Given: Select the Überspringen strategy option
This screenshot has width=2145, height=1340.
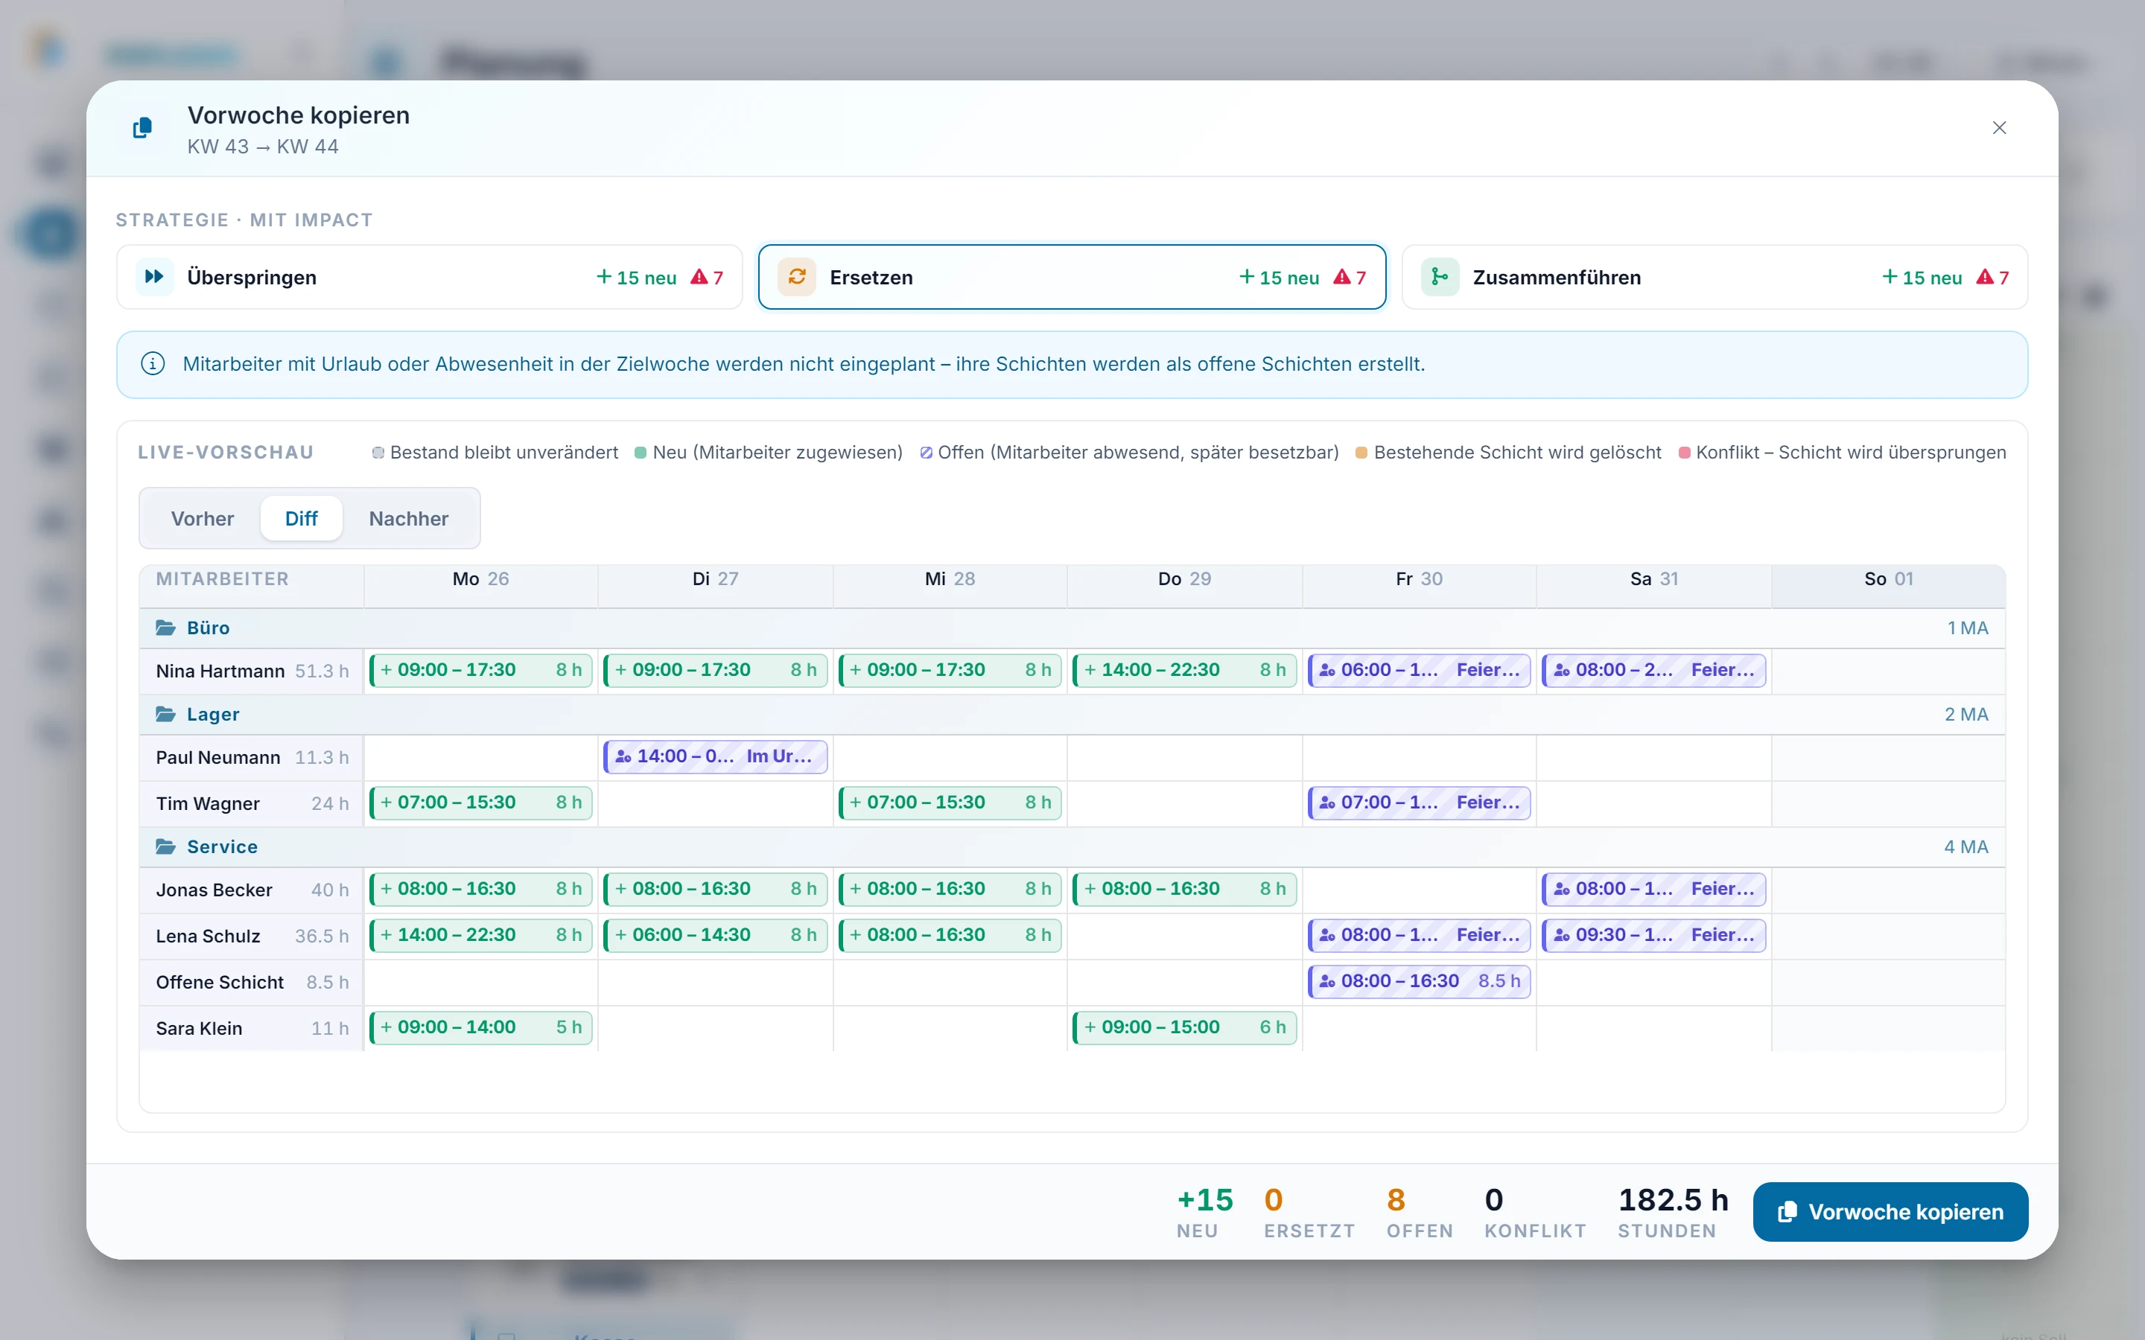Looking at the screenshot, I should click(429, 276).
